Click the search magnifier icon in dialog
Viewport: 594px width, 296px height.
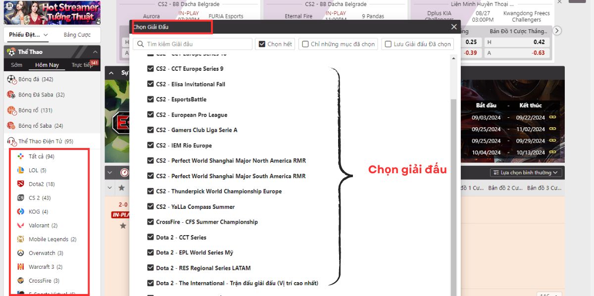pos(141,44)
